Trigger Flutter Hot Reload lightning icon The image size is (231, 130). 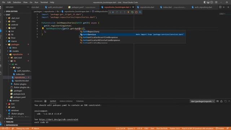[x=128, y=12]
